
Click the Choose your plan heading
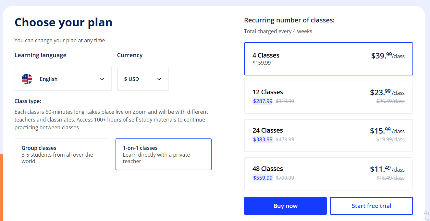point(63,22)
